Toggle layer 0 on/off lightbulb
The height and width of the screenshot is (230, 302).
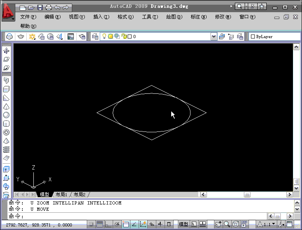click(x=104, y=36)
